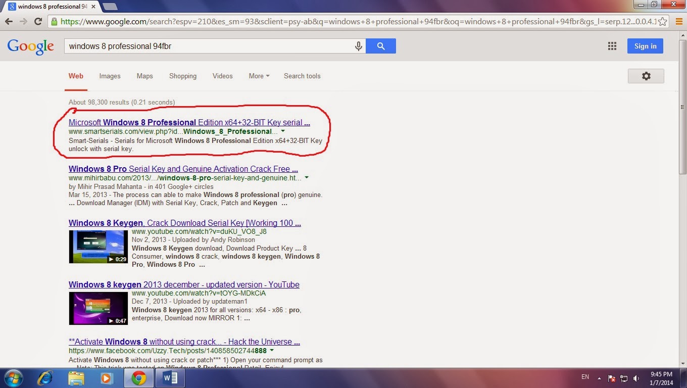This screenshot has width=687, height=388.
Task: Click the scrollbar up arrow
Action: coord(683,35)
